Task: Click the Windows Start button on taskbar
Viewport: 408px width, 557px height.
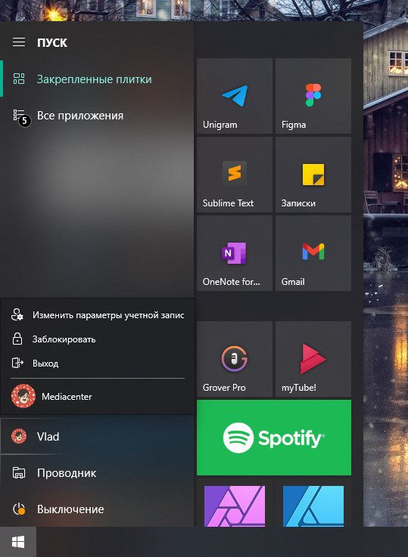Action: click(x=18, y=542)
